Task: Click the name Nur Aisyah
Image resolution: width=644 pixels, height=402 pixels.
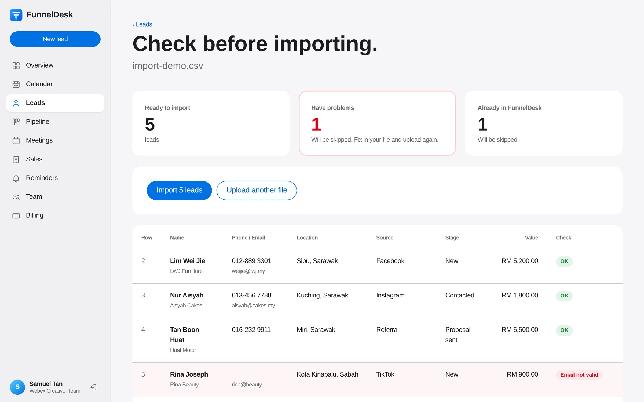Action: tap(187, 295)
